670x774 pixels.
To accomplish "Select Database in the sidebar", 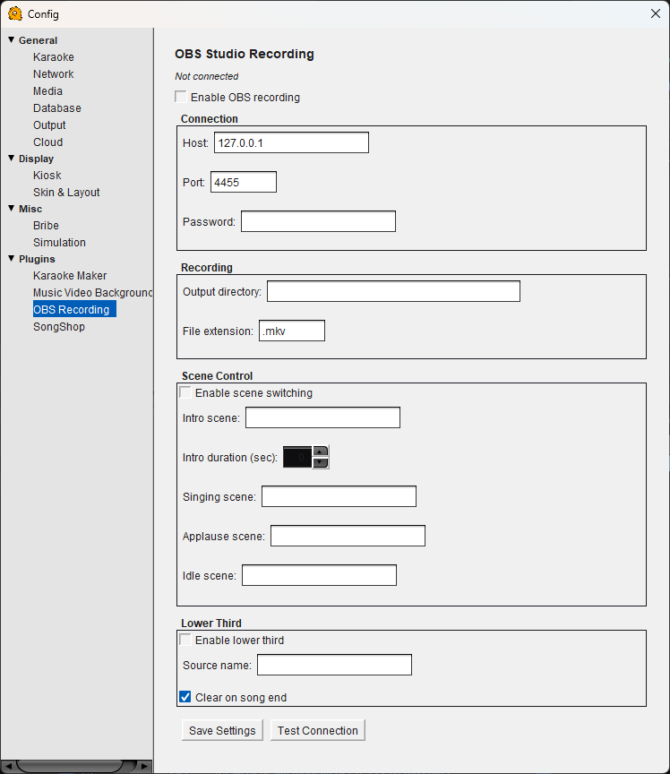I will pos(56,108).
